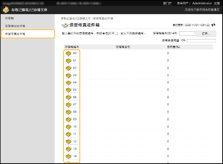Image resolution: width=223 pixels, height=164 pixels.
Task: Click the yellow box icon for box 14
Action: click(x=68, y=156)
